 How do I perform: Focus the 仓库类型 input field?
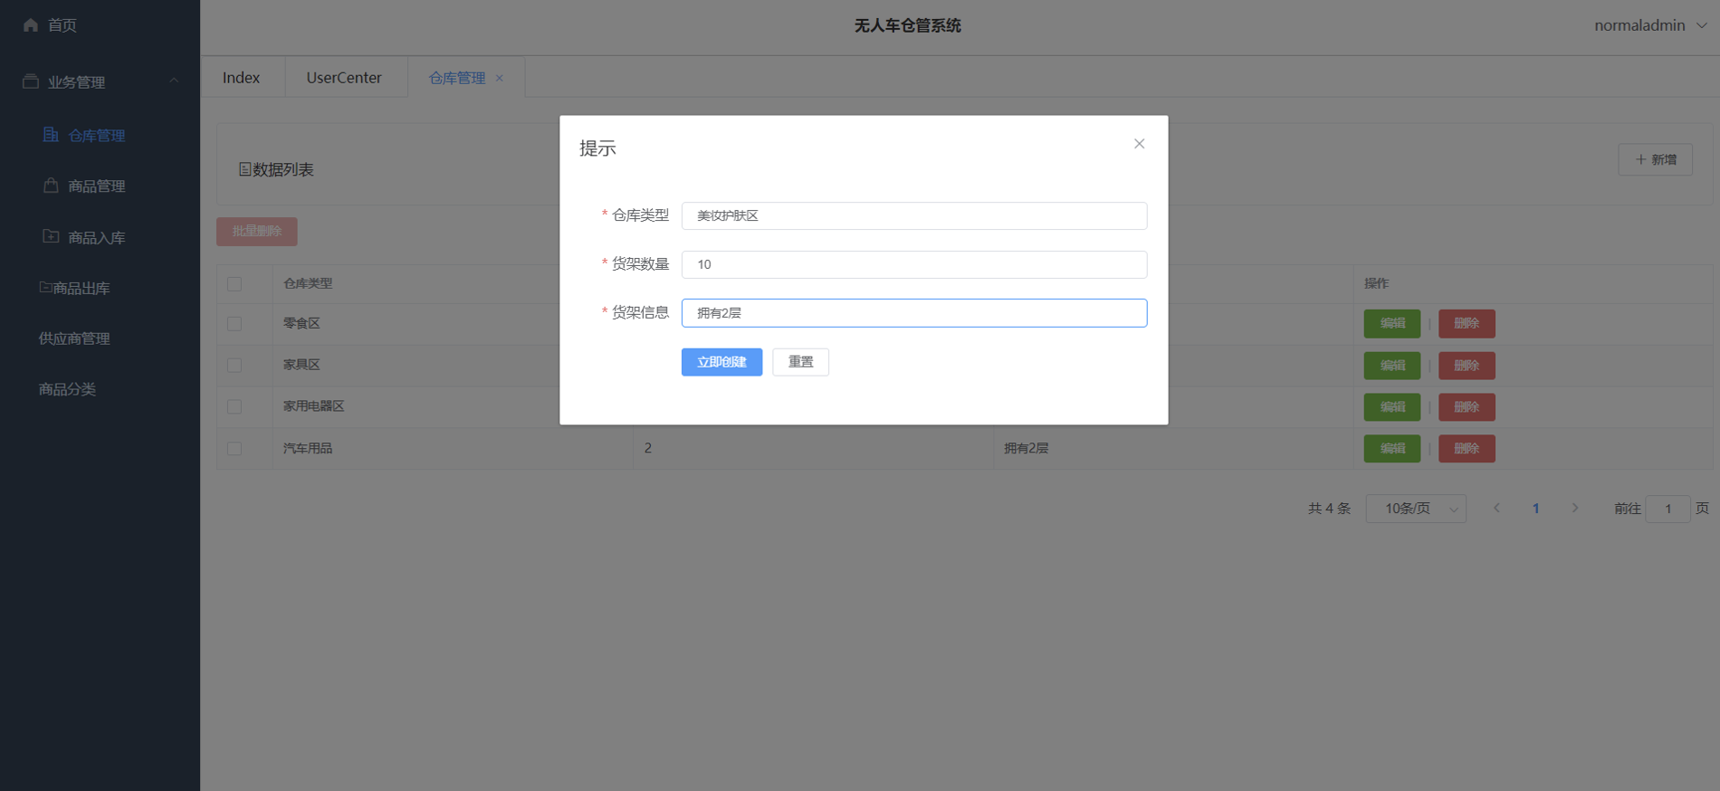tap(914, 215)
